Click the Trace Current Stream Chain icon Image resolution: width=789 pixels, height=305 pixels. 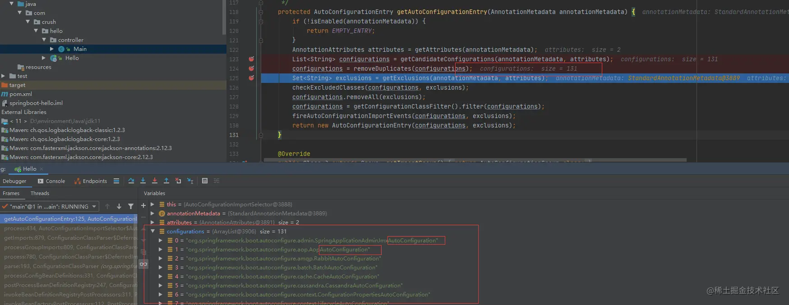click(217, 181)
